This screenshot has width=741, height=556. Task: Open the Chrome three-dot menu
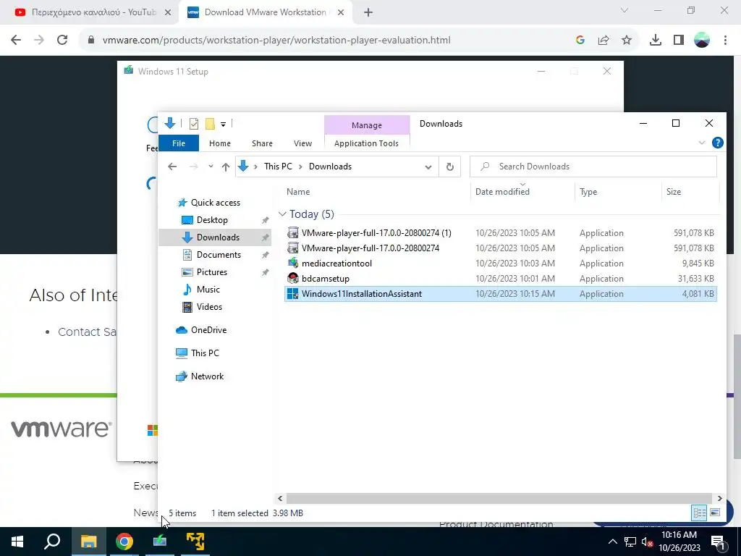point(725,41)
